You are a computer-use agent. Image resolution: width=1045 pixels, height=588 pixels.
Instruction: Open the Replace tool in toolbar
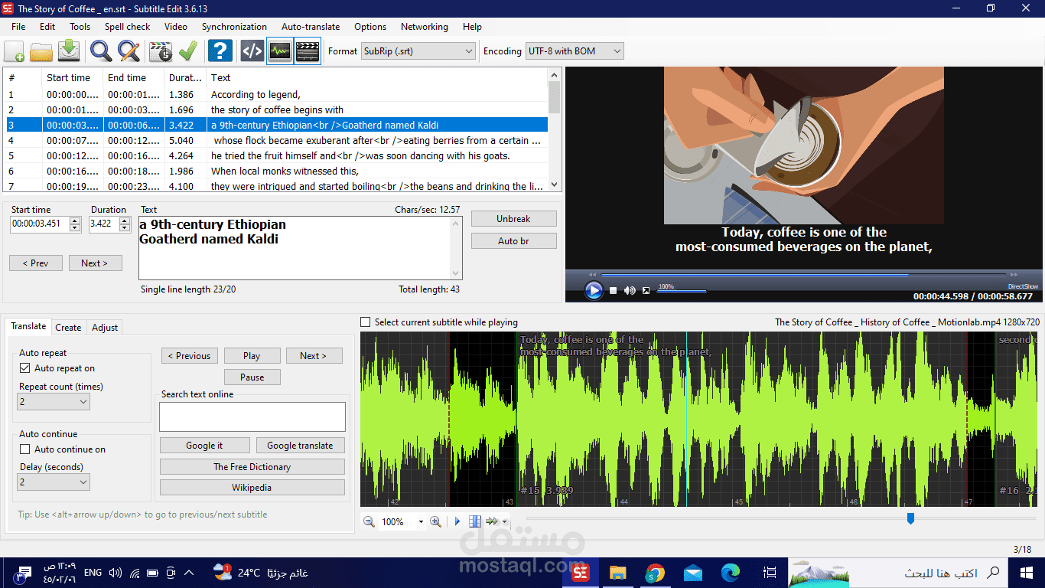click(x=129, y=51)
